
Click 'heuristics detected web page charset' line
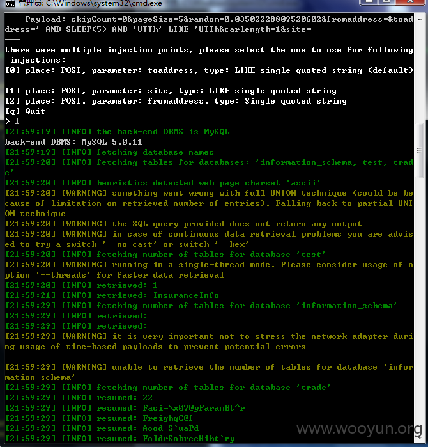(x=163, y=183)
